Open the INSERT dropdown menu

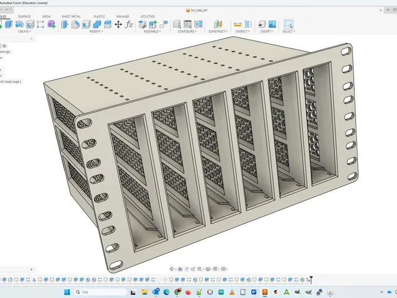267,32
